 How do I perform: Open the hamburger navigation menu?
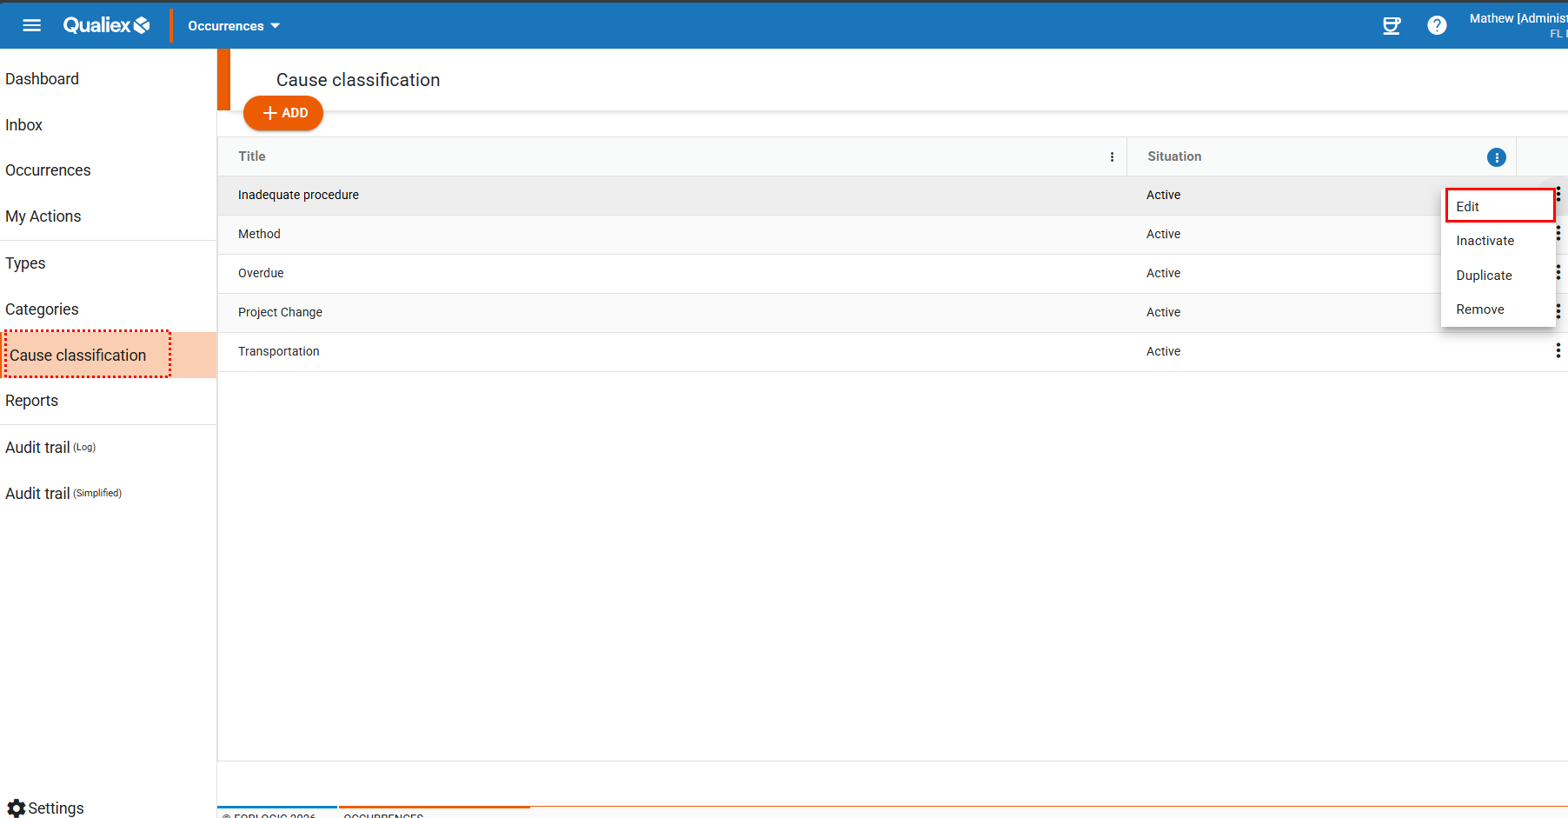pyautogui.click(x=31, y=25)
